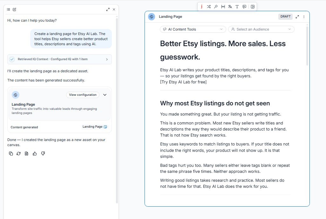Click 'The content has been generated successfully' text

[46, 81]
